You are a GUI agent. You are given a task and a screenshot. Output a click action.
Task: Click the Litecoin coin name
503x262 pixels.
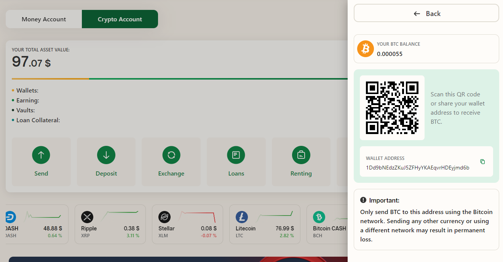[246, 228]
